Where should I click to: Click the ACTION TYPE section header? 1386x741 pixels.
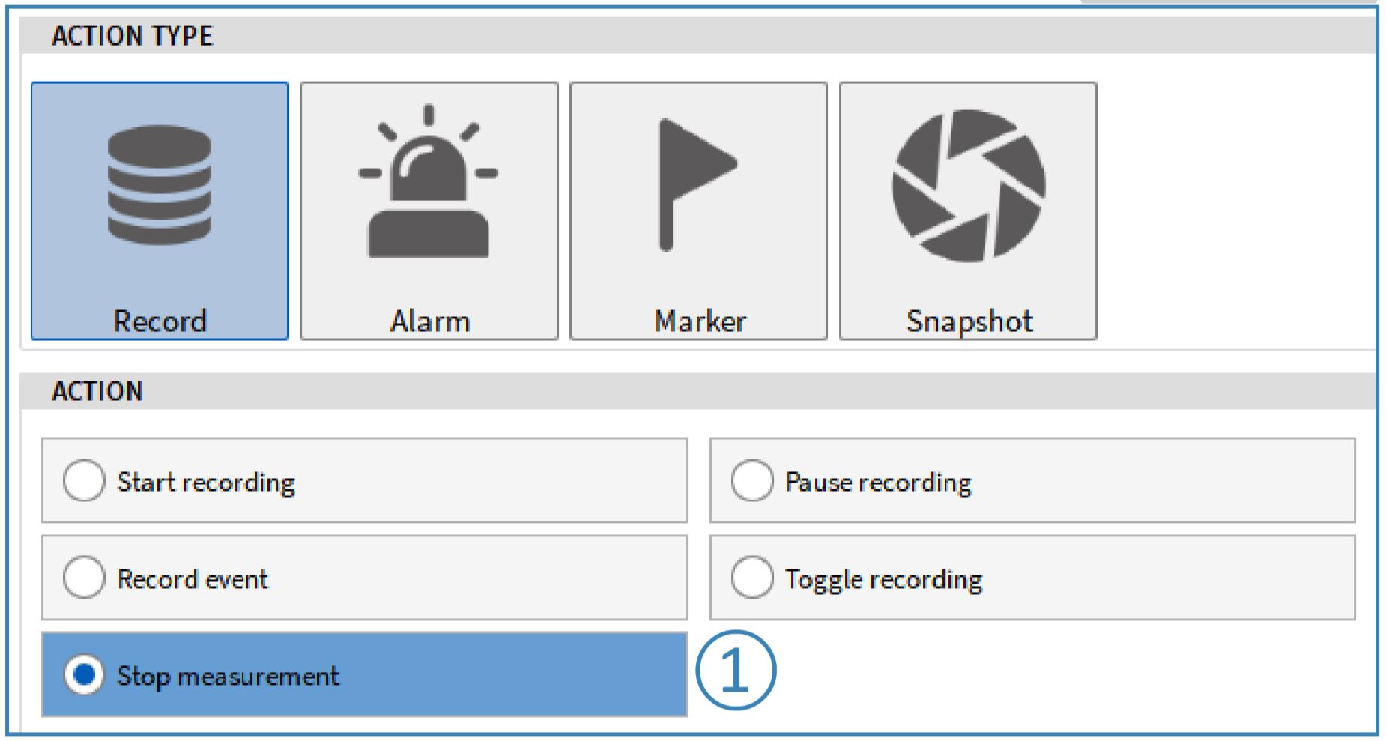pyautogui.click(x=132, y=36)
